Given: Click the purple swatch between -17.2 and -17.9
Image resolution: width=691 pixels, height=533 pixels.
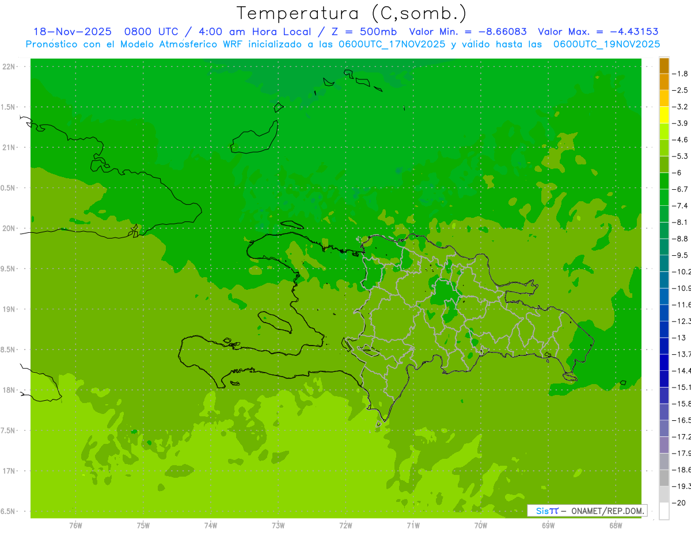Looking at the screenshot, I should (x=664, y=445).
